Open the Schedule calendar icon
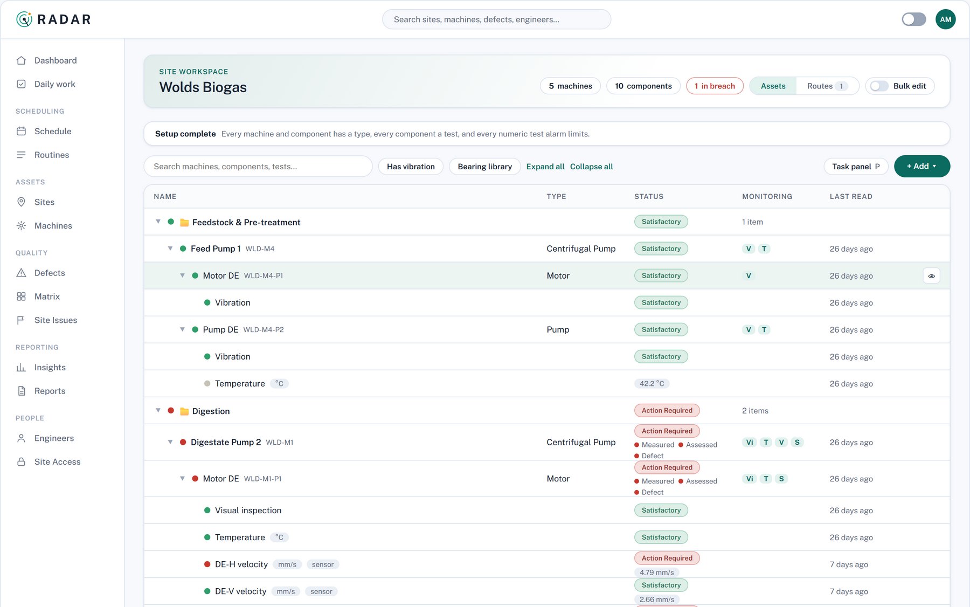 tap(21, 131)
